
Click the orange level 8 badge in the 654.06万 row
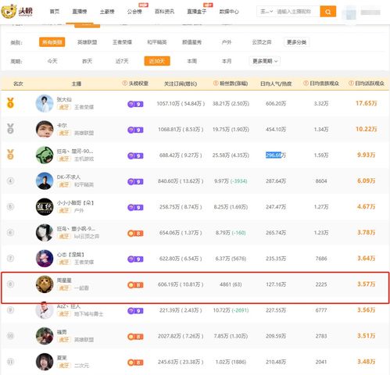click(x=135, y=234)
